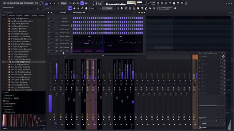Mute the Sampler channel LED
Screen dimensions: 234x131
click(x=49, y=18)
